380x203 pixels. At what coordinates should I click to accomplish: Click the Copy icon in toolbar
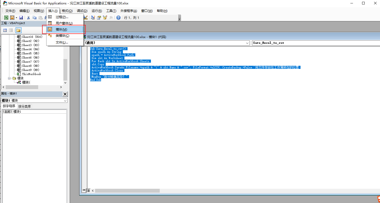tap(34, 18)
